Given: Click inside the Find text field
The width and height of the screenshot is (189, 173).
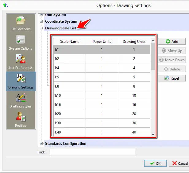Looking at the screenshot, I should (x=93, y=152).
